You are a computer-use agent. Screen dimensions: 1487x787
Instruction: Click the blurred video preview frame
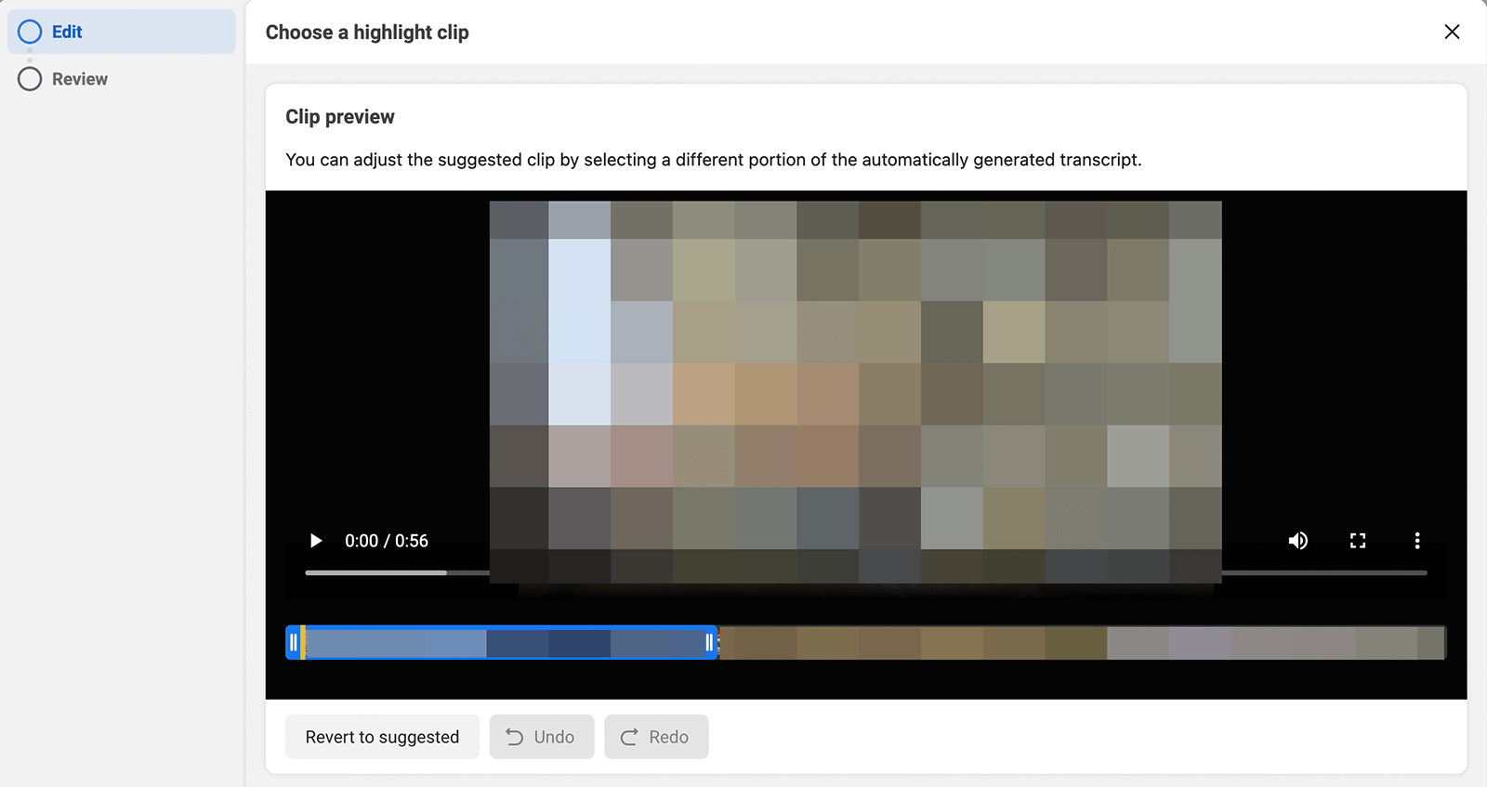click(x=855, y=392)
